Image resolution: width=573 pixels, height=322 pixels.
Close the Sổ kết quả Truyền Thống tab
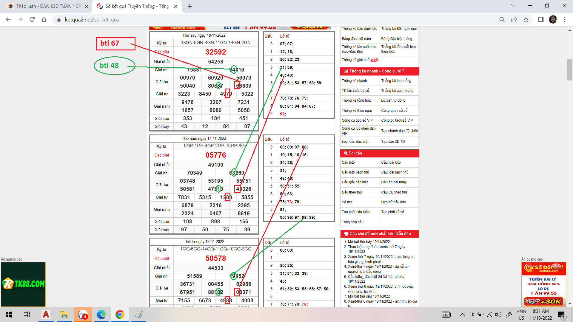(176, 6)
